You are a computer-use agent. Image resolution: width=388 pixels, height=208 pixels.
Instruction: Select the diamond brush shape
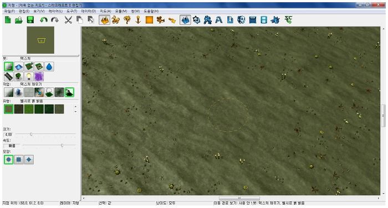(29, 159)
